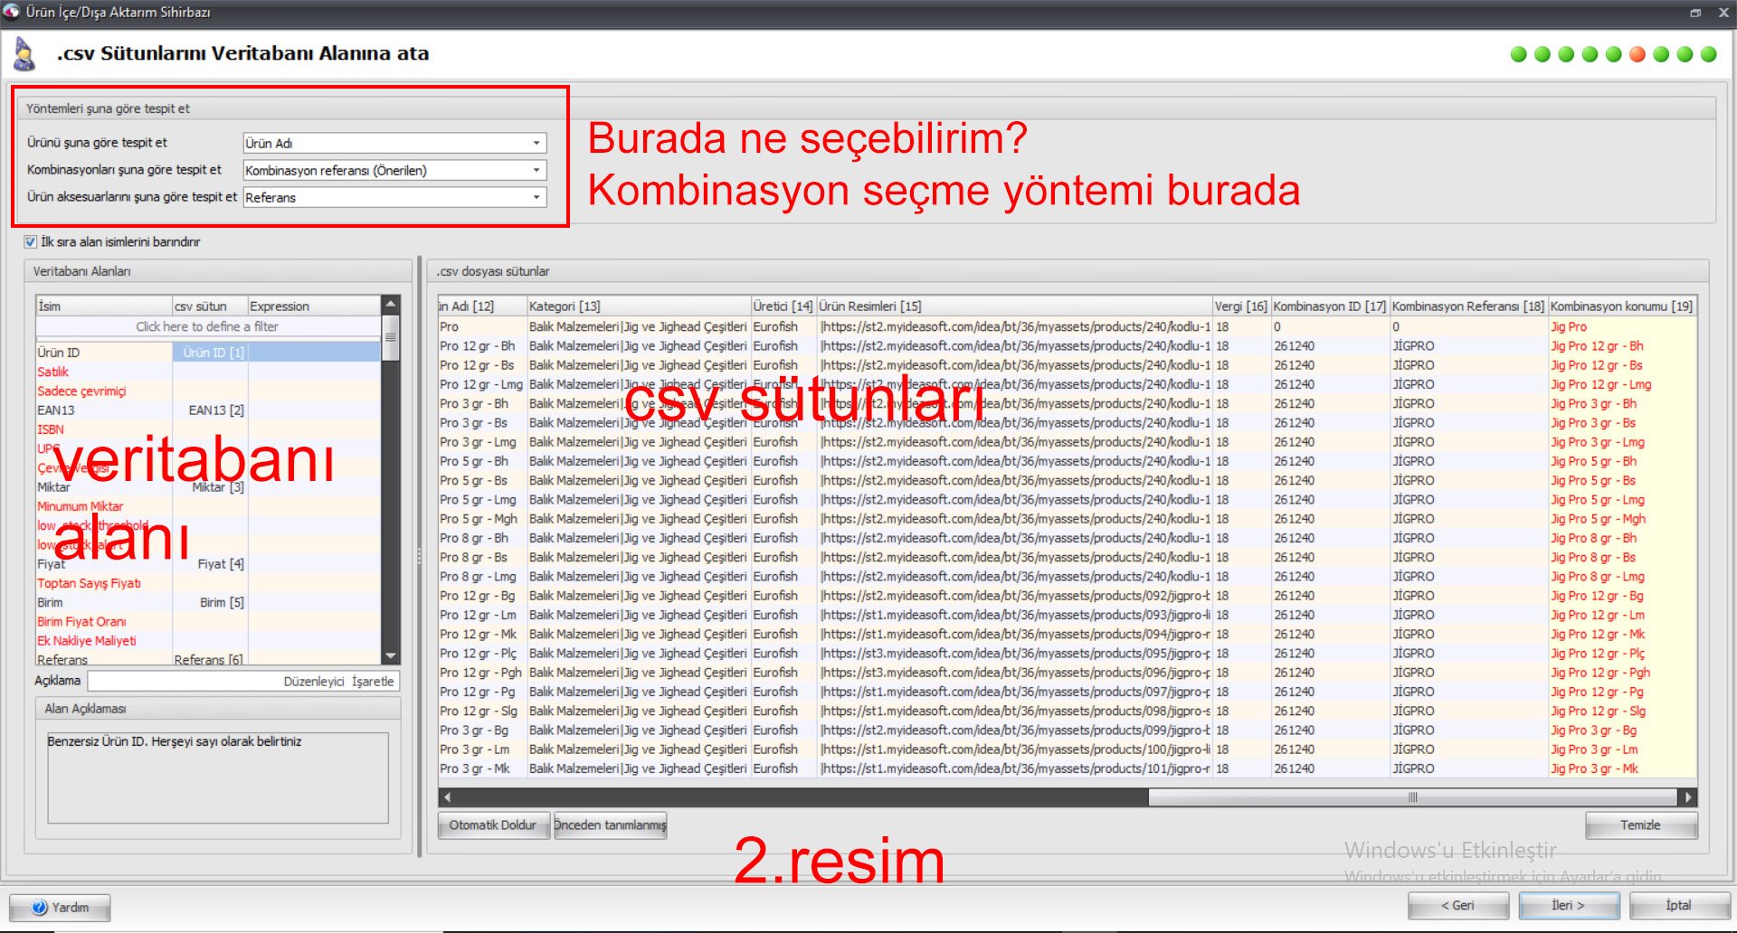Select the 'Ek Nakliye Maliyeti' database field
This screenshot has width=1737, height=933.
pos(87,641)
